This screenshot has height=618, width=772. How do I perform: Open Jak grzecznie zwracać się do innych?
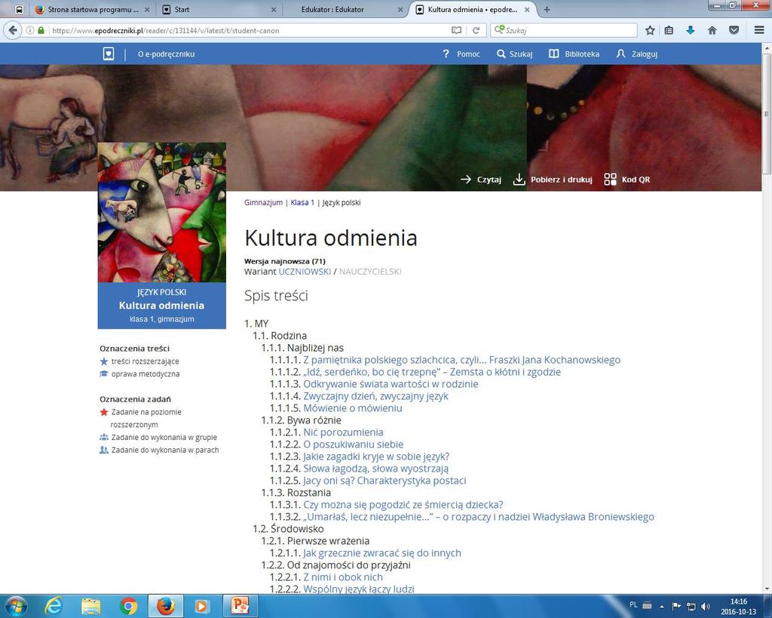[x=382, y=553]
